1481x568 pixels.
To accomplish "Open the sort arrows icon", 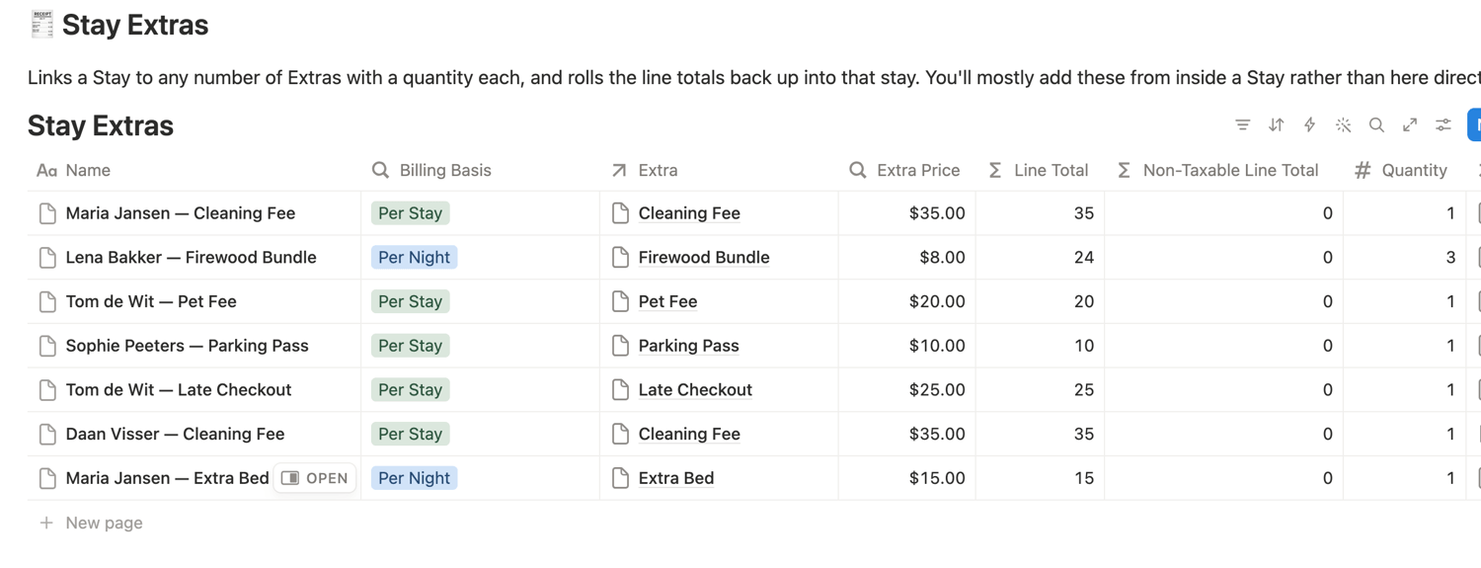I will (1276, 125).
